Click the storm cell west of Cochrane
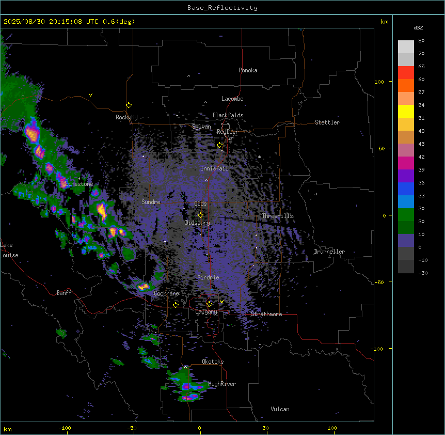Viewport: 445px width, 435px height. click(144, 287)
